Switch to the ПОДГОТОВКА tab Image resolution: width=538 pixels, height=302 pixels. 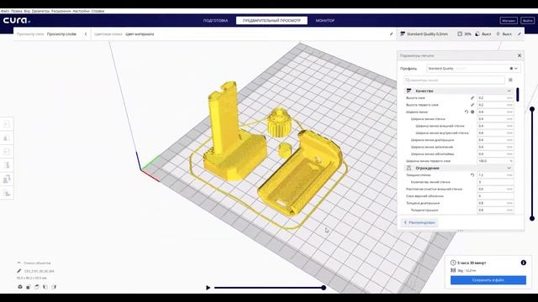coord(215,20)
